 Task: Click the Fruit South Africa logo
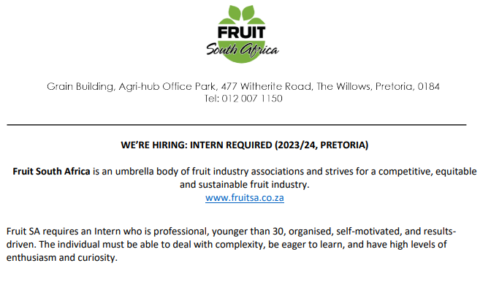coord(242,34)
